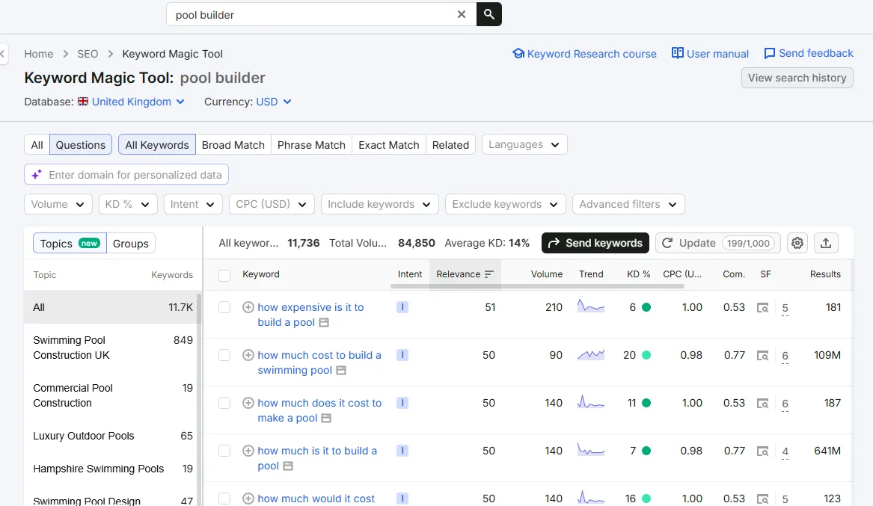The image size is (873, 506).
Task: Click the Relevance sort icon in column header
Action: [488, 274]
